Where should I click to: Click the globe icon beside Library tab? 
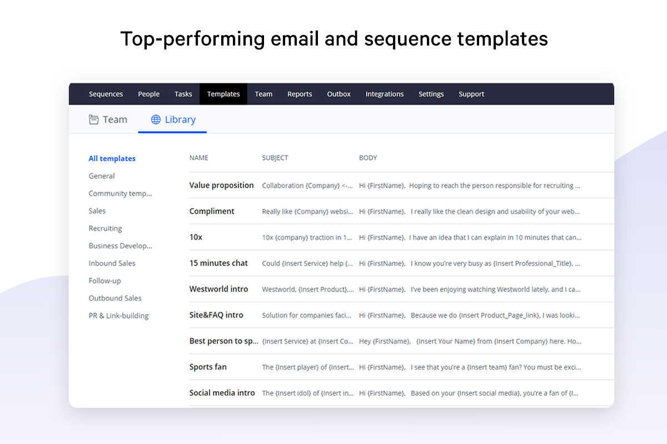[156, 120]
